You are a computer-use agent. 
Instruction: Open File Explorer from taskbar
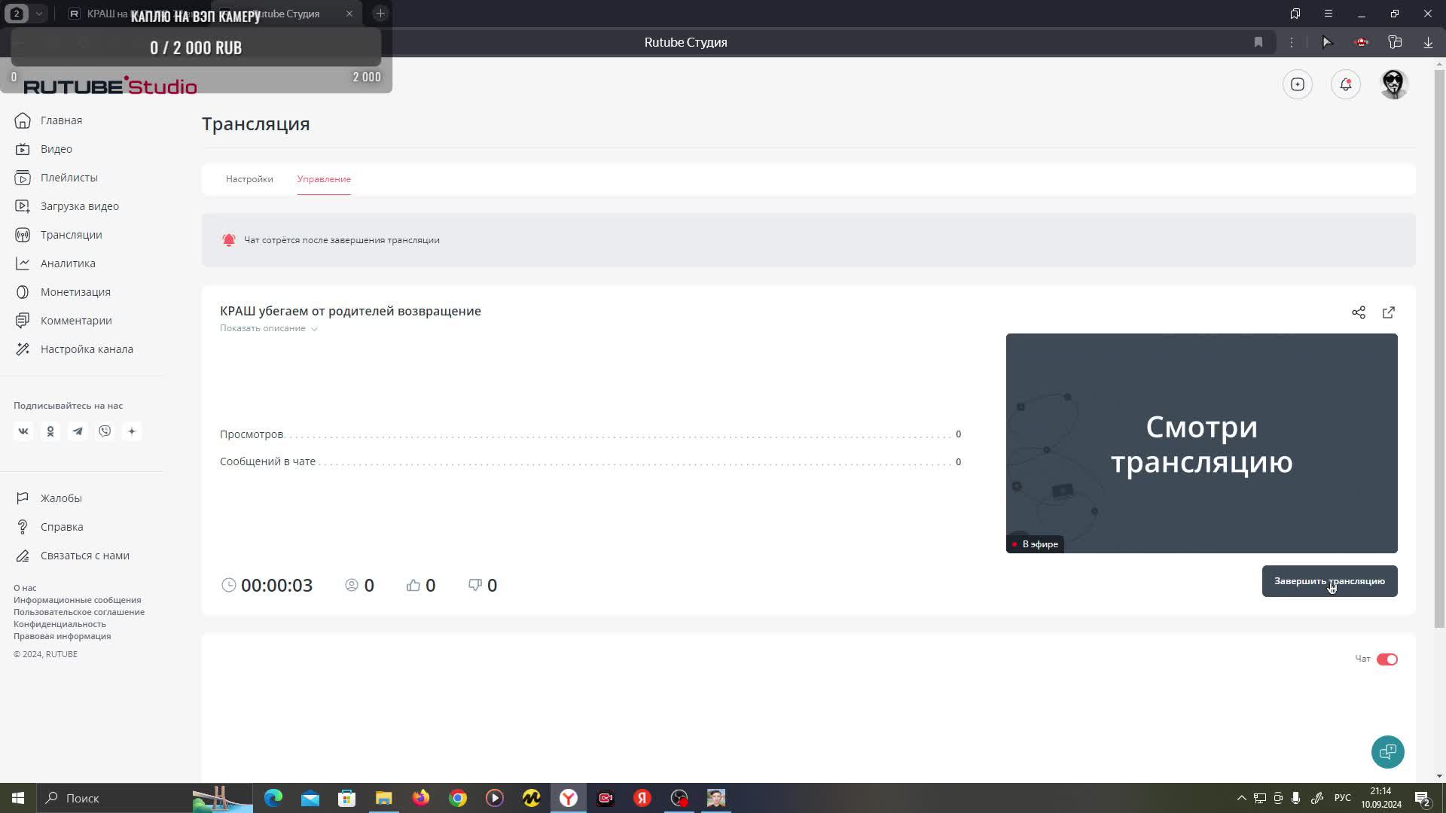[384, 798]
